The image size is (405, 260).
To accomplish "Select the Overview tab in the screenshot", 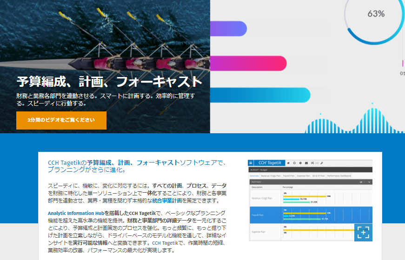I will (254, 176).
